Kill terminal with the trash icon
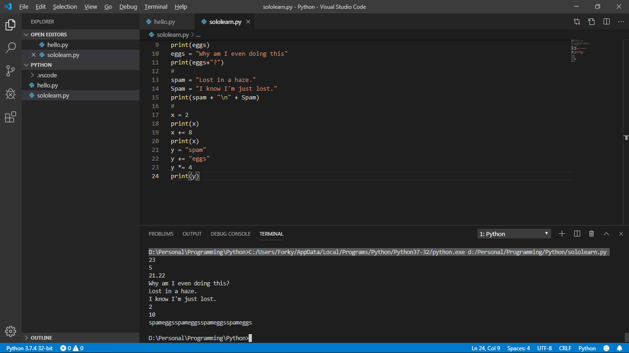The width and height of the screenshot is (629, 353). point(592,234)
